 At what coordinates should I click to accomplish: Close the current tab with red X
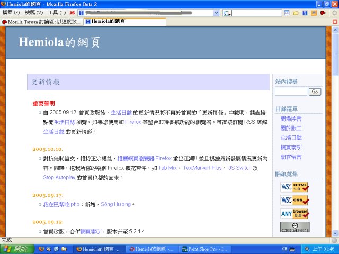click(x=335, y=22)
